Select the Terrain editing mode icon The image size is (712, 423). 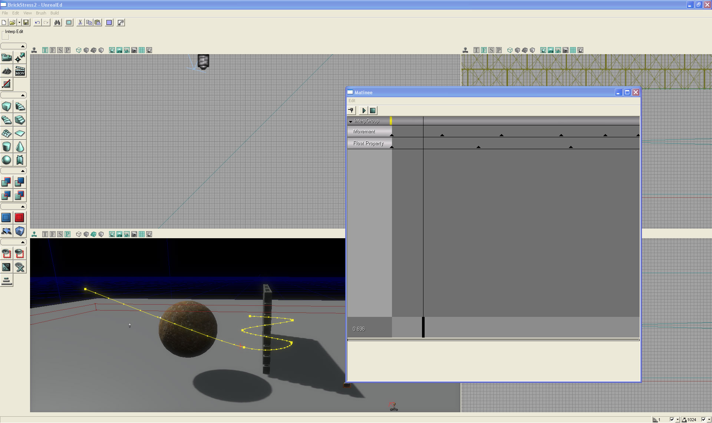[7, 71]
